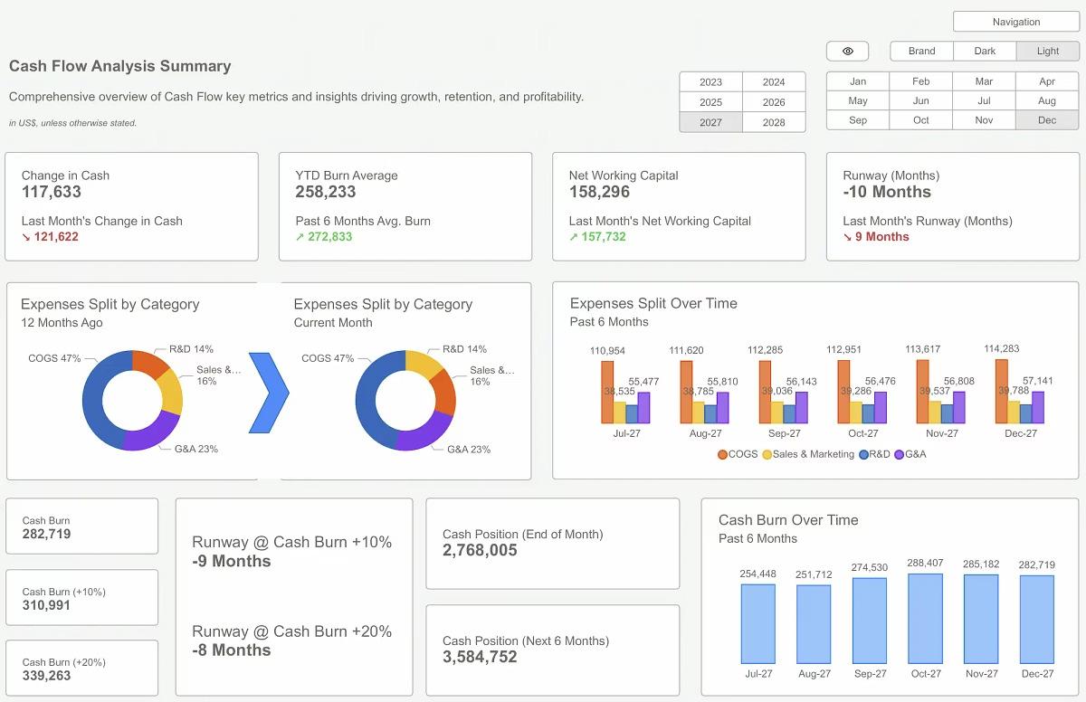Screen dimensions: 1086x702
Task: Click the COGS legend marker in Expenses chart
Action: pos(722,454)
